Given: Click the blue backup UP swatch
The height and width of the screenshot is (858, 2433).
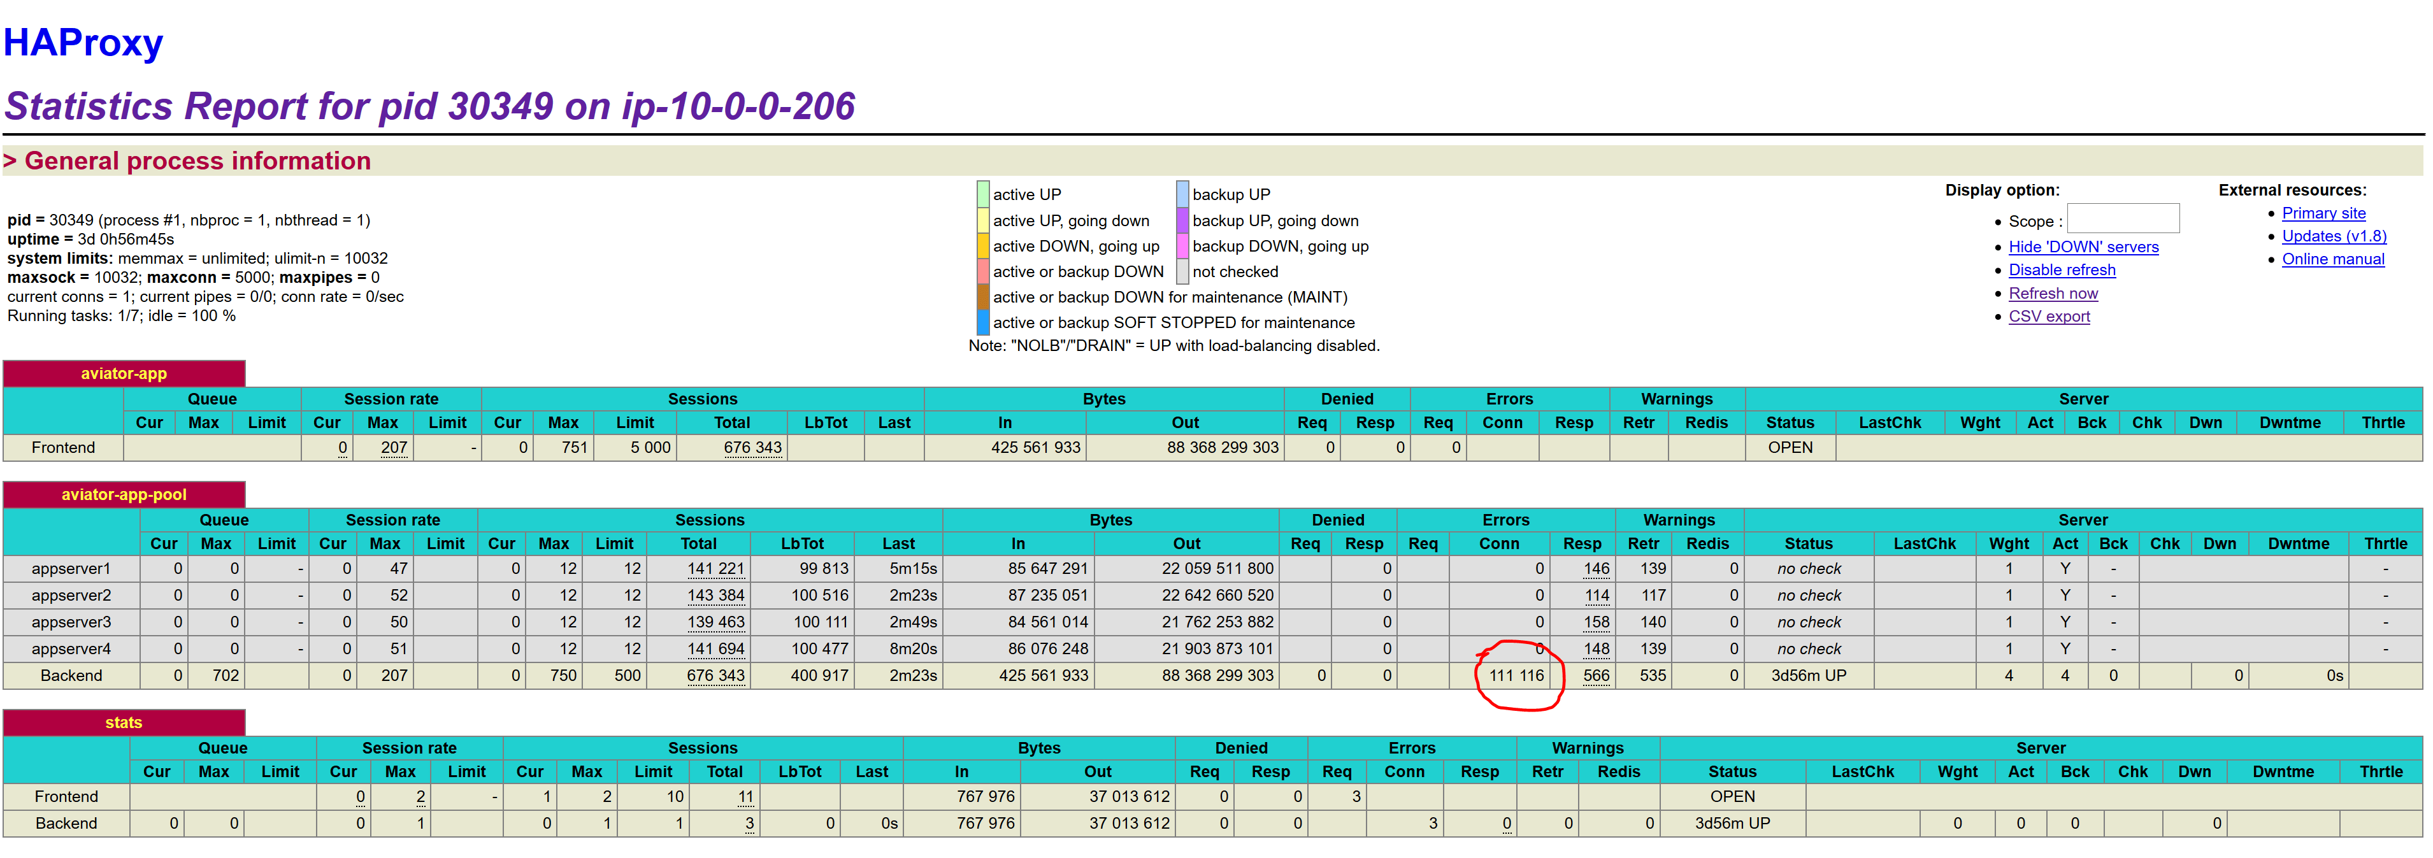Looking at the screenshot, I should tap(1182, 194).
